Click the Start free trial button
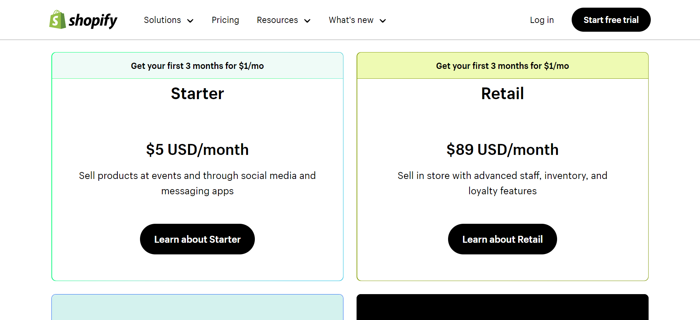Viewport: 700px width, 320px height. tap(611, 20)
